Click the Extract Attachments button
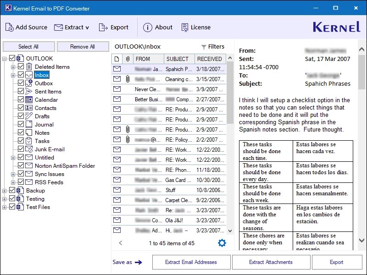The image size is (367, 275). click(x=271, y=262)
